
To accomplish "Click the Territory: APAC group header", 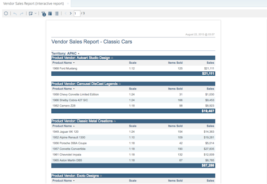I will pyautogui.click(x=64, y=53).
